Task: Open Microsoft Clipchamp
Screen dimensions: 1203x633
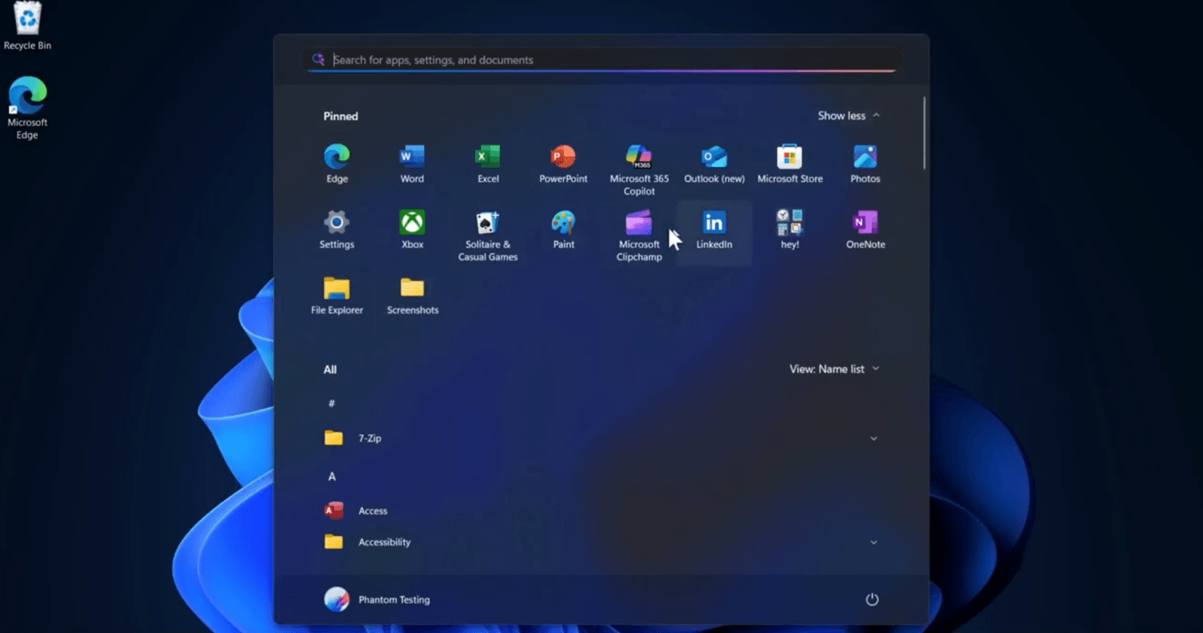Action: (639, 235)
